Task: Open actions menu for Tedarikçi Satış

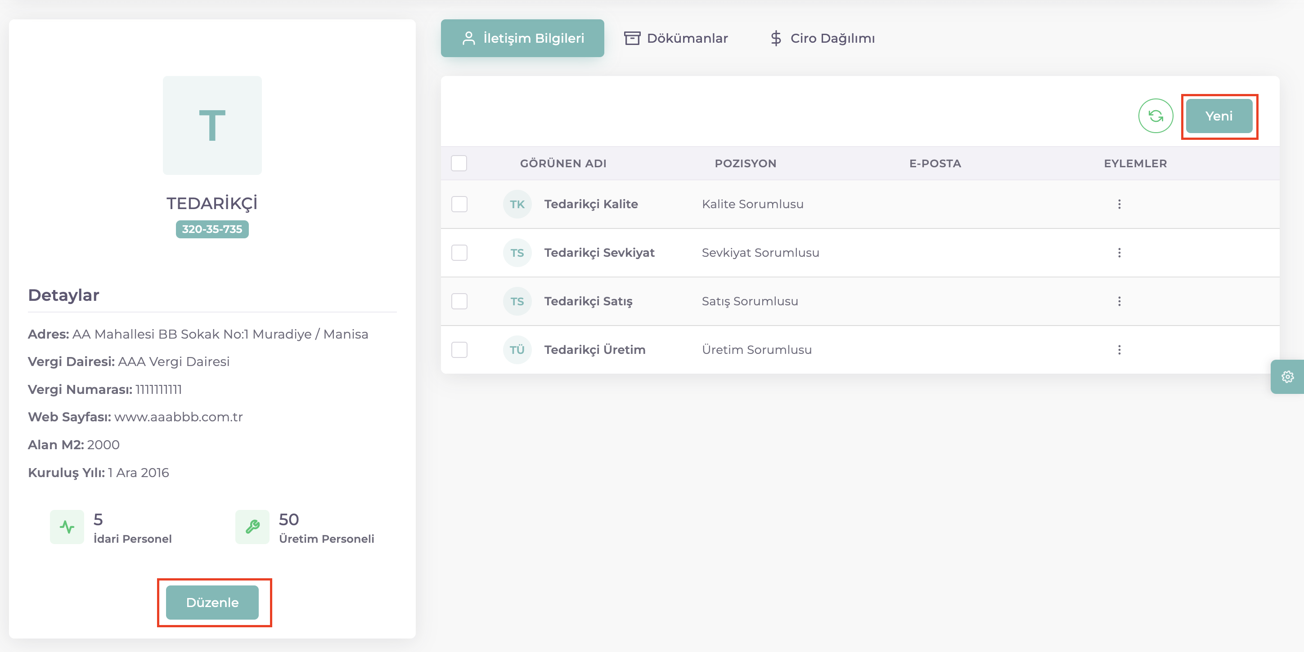Action: pos(1119,301)
